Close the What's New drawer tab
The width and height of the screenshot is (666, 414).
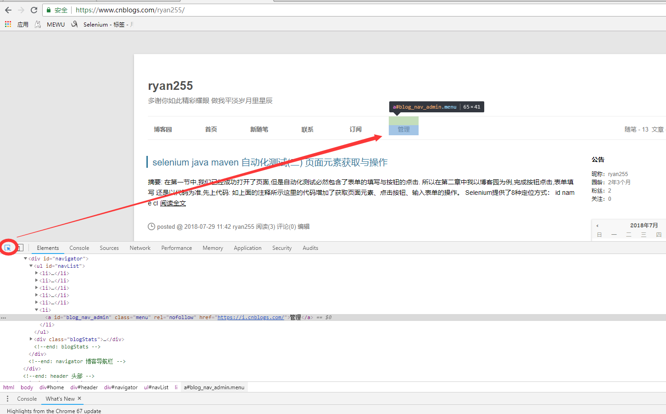point(79,398)
